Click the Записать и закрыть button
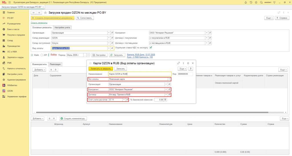 coord(101,69)
